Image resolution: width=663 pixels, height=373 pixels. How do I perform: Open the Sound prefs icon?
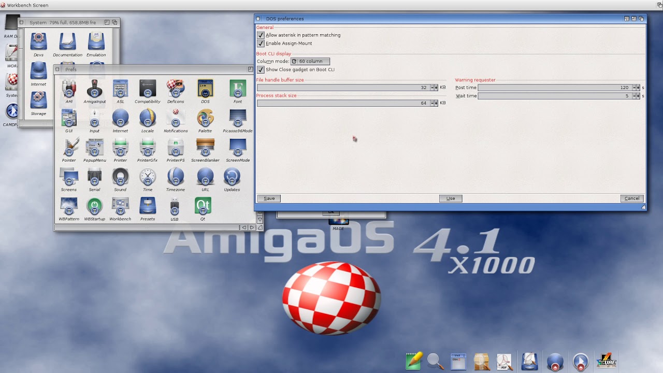click(x=120, y=177)
